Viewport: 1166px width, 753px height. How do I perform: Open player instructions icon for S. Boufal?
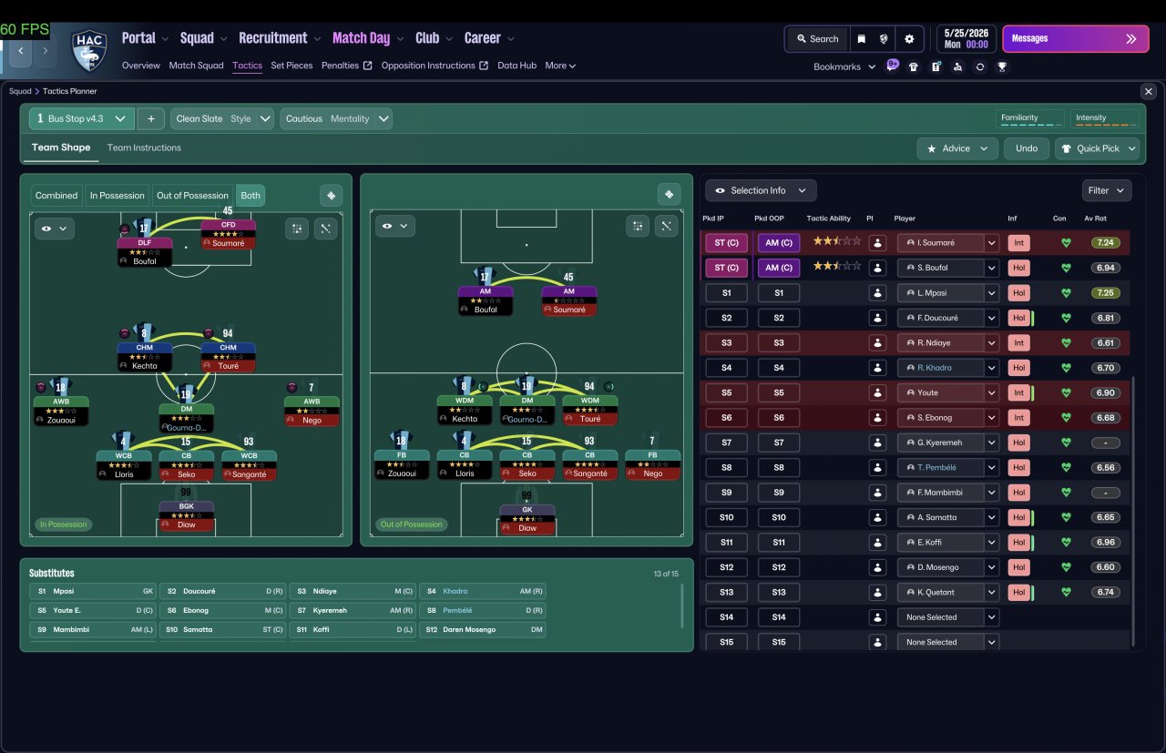click(877, 268)
